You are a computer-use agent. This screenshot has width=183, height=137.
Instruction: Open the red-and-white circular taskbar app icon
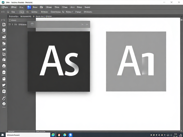(59, 135)
